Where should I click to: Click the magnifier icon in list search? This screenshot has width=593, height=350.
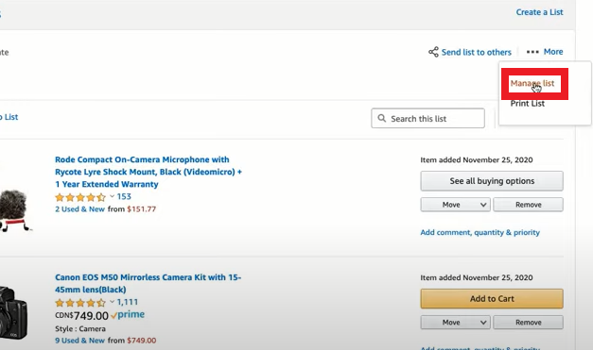(382, 119)
